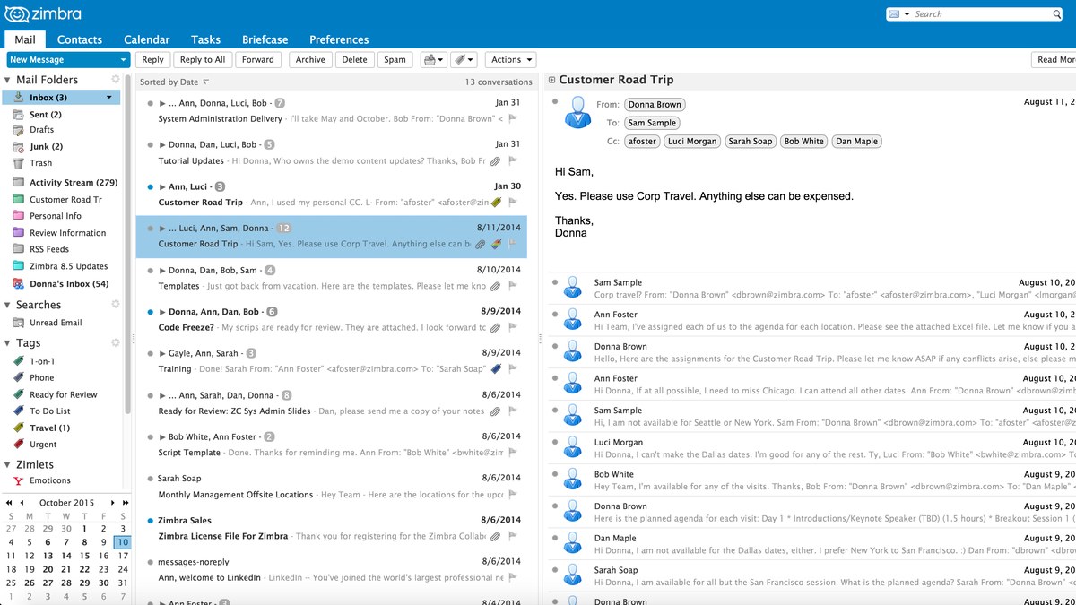Open the Move to folder dropdown
This screenshot has height=605, width=1076.
click(x=433, y=60)
